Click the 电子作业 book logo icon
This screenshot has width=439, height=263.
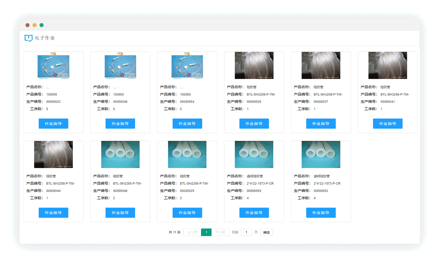point(28,38)
